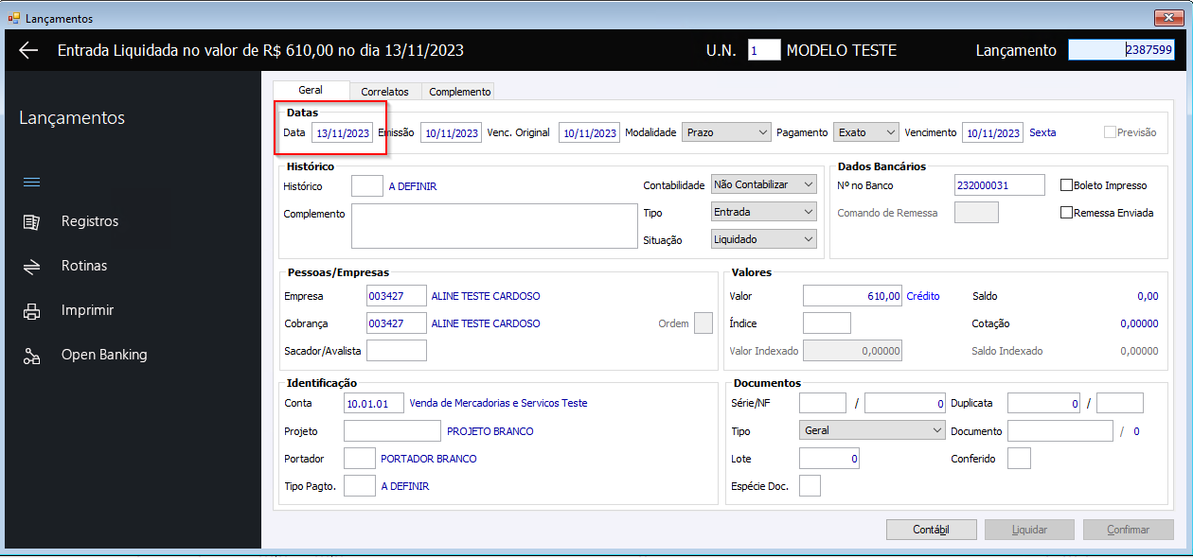Click the Empresa code field
Viewport: 1193px width, 558px height.
point(397,296)
